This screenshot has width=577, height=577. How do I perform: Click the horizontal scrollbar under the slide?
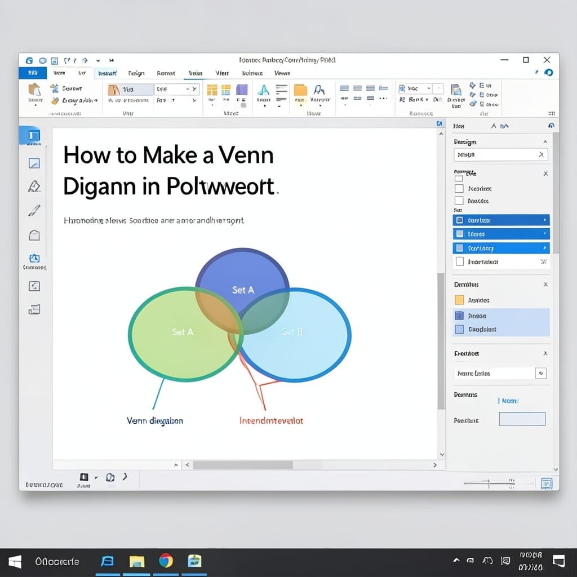point(243,465)
